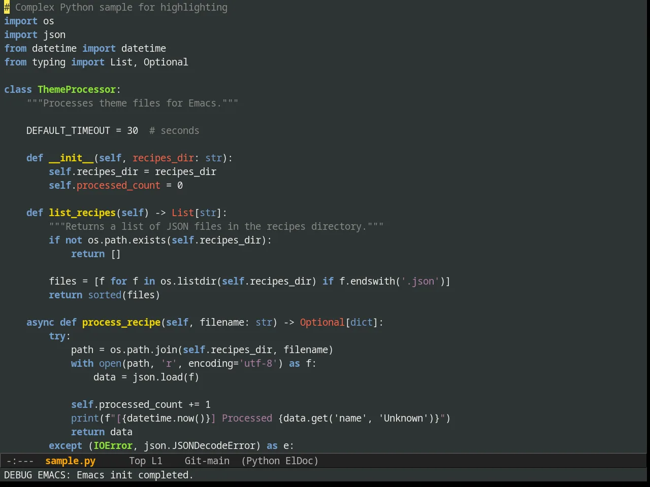Click the 'utf-8' encoding string
This screenshot has height=487, width=650.
(x=258, y=363)
